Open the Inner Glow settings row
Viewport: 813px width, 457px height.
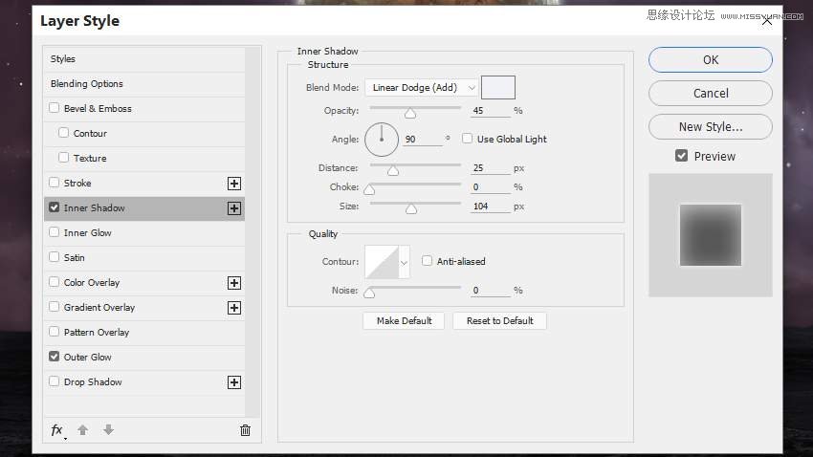coord(144,233)
